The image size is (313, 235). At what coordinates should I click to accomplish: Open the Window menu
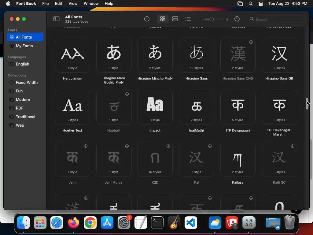click(91, 4)
